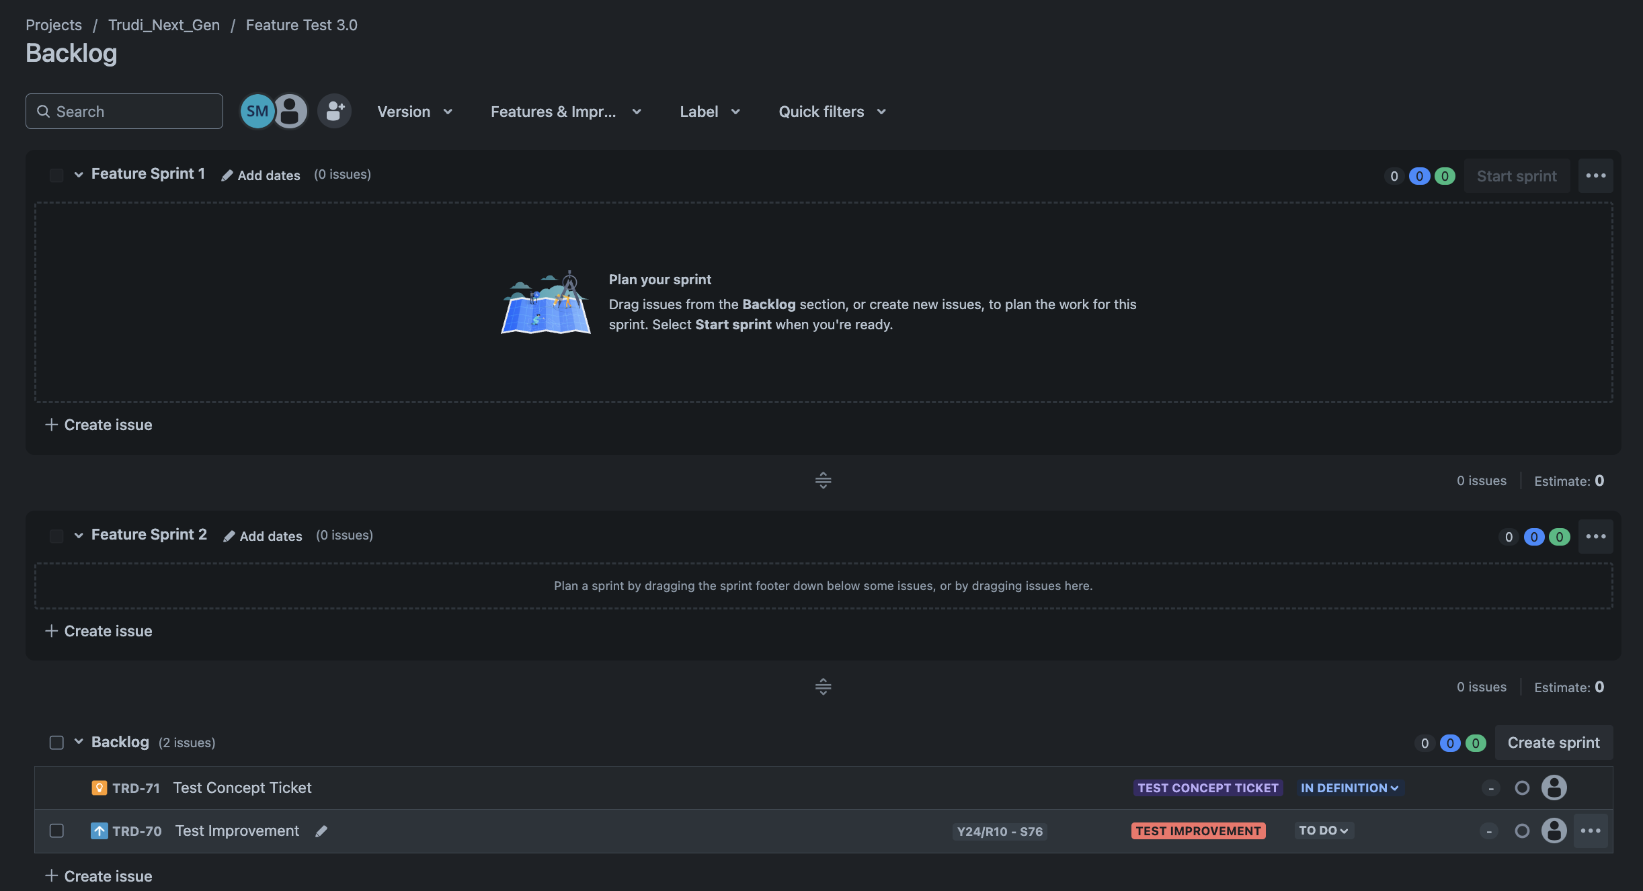Click the sprint footer handle below Feature Sprint 1
The height and width of the screenshot is (891, 1643).
click(823, 480)
